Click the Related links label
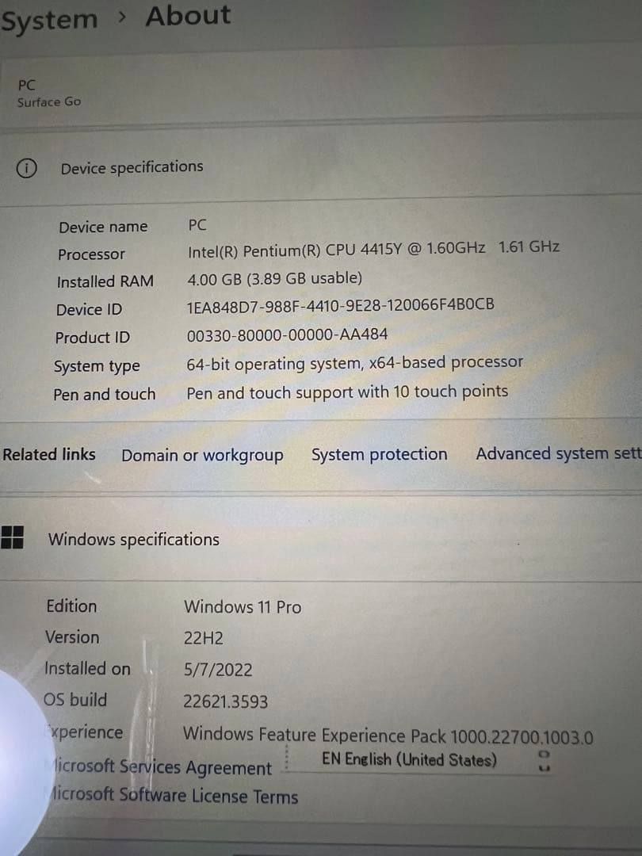This screenshot has height=856, width=642. [x=48, y=454]
